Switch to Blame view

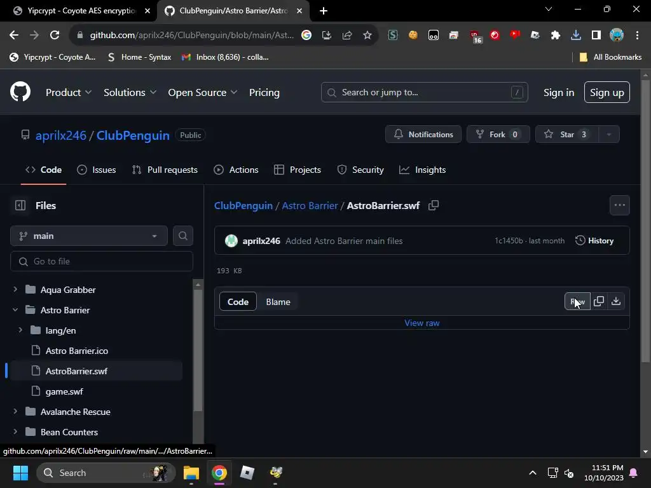pyautogui.click(x=278, y=302)
